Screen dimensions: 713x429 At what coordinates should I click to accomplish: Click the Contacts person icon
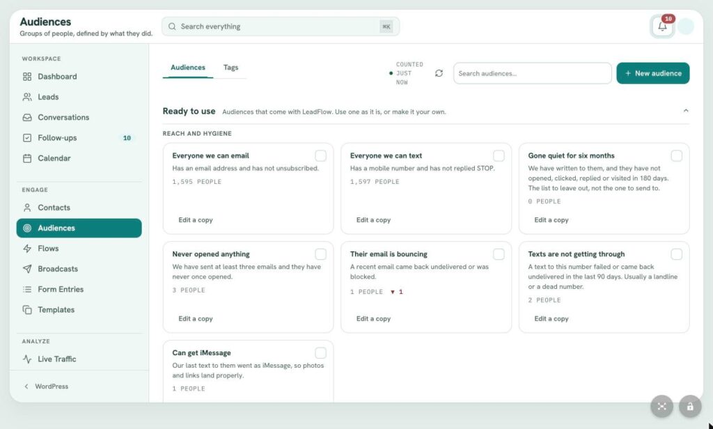point(27,208)
